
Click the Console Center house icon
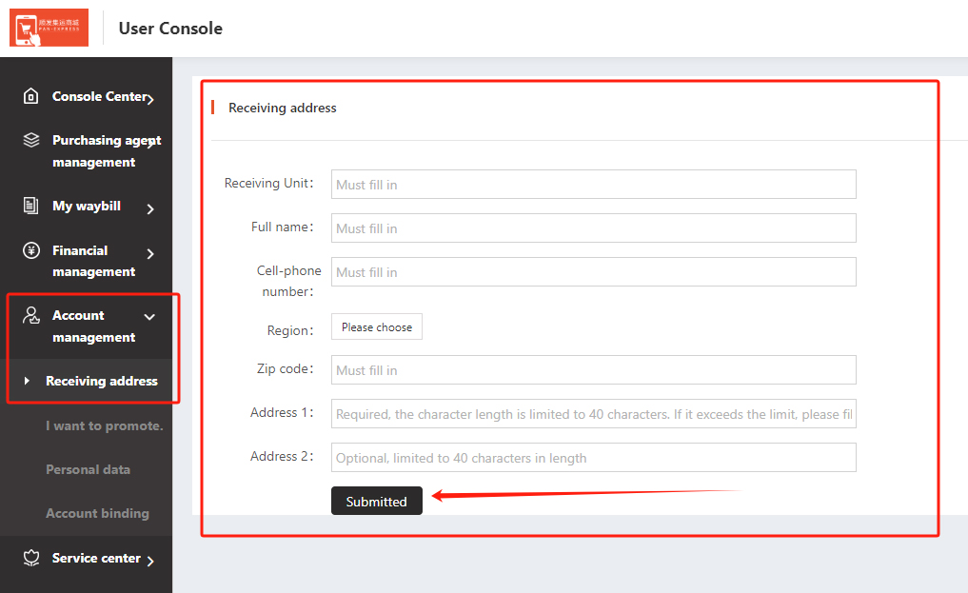tap(30, 96)
